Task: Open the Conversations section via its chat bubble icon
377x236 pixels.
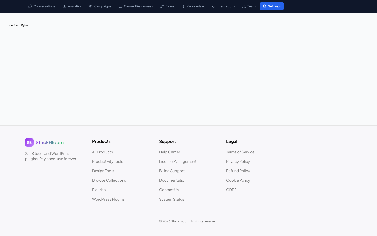Action: (x=30, y=6)
